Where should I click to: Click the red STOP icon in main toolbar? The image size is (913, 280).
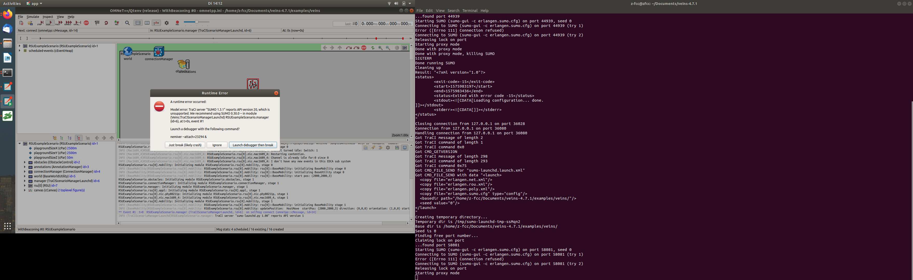pos(86,23)
